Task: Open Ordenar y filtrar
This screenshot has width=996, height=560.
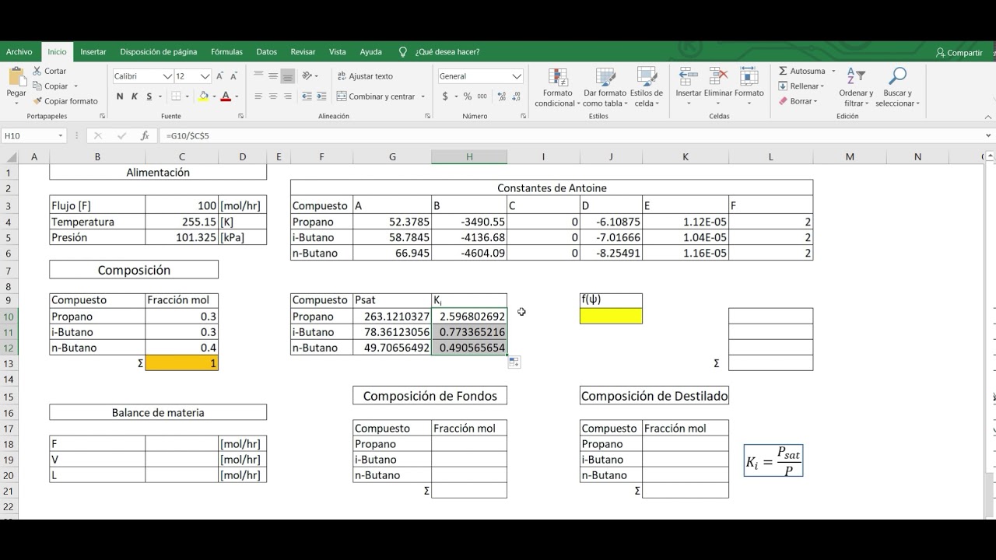Action: pos(854,87)
